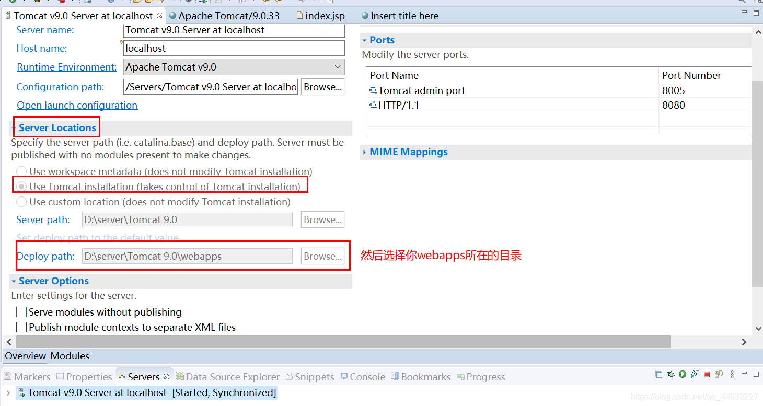Enable Serve modules without publishing
Screen dimensions: 763x406
point(21,312)
